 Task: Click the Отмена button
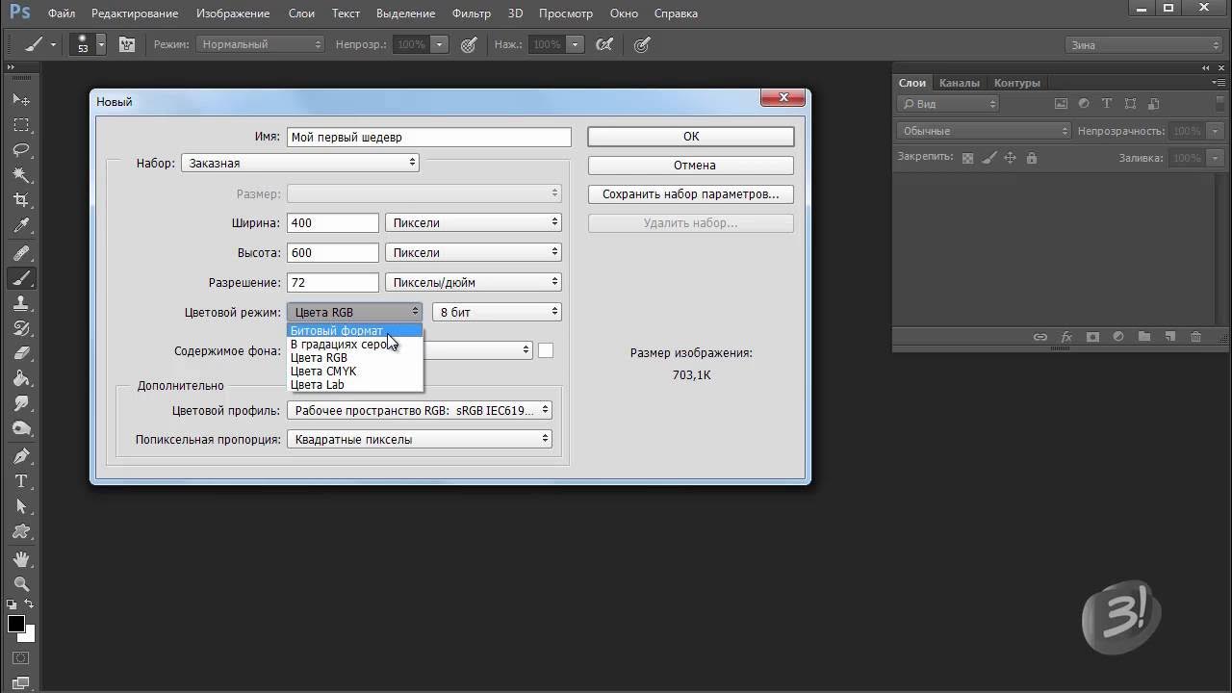tap(691, 165)
